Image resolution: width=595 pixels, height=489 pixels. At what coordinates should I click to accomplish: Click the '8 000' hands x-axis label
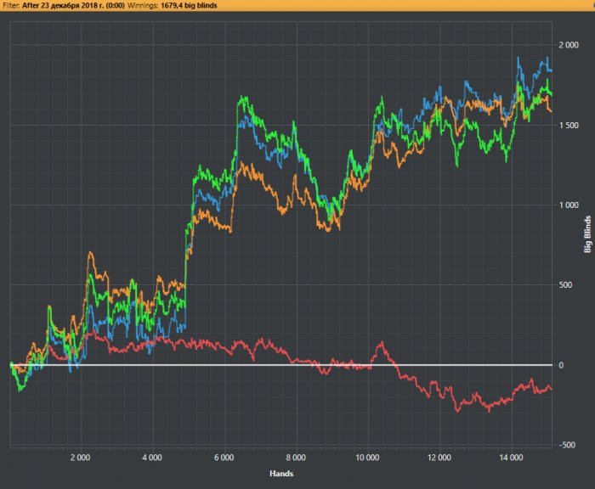click(296, 458)
